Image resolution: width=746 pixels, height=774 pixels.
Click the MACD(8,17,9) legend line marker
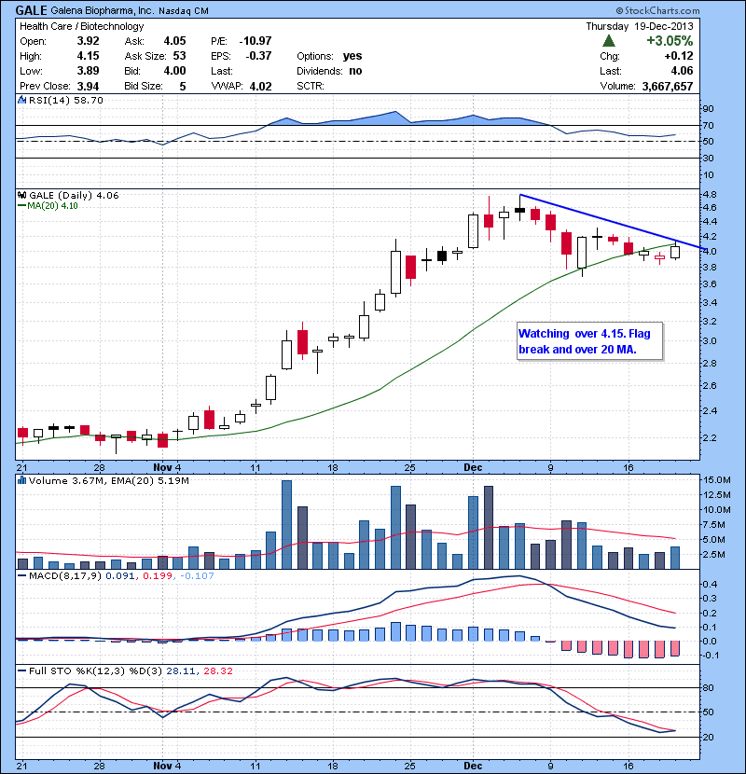(21, 575)
